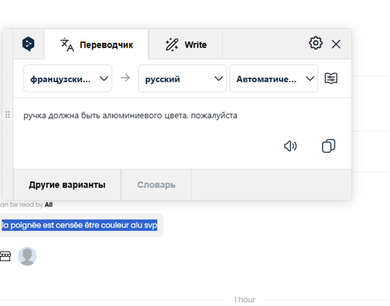Switch to the Write tab
This screenshot has width=390, height=306.
tap(186, 44)
